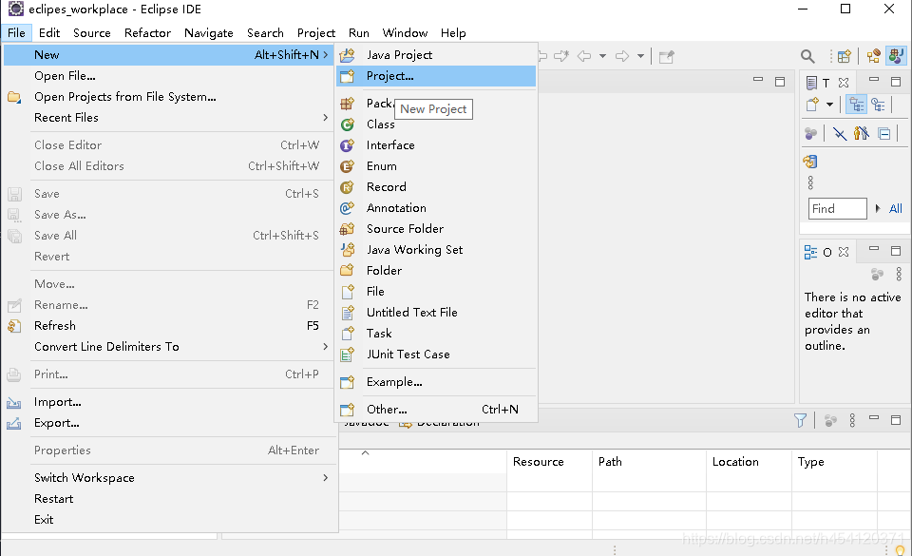Open Task List view menu dots
Screen dimensions: 912x556
pyautogui.click(x=810, y=182)
